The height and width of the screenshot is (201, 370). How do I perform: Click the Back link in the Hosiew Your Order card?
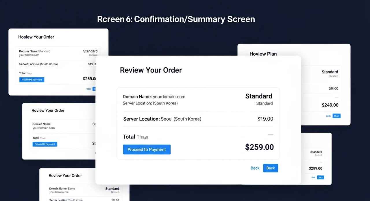pos(89,89)
